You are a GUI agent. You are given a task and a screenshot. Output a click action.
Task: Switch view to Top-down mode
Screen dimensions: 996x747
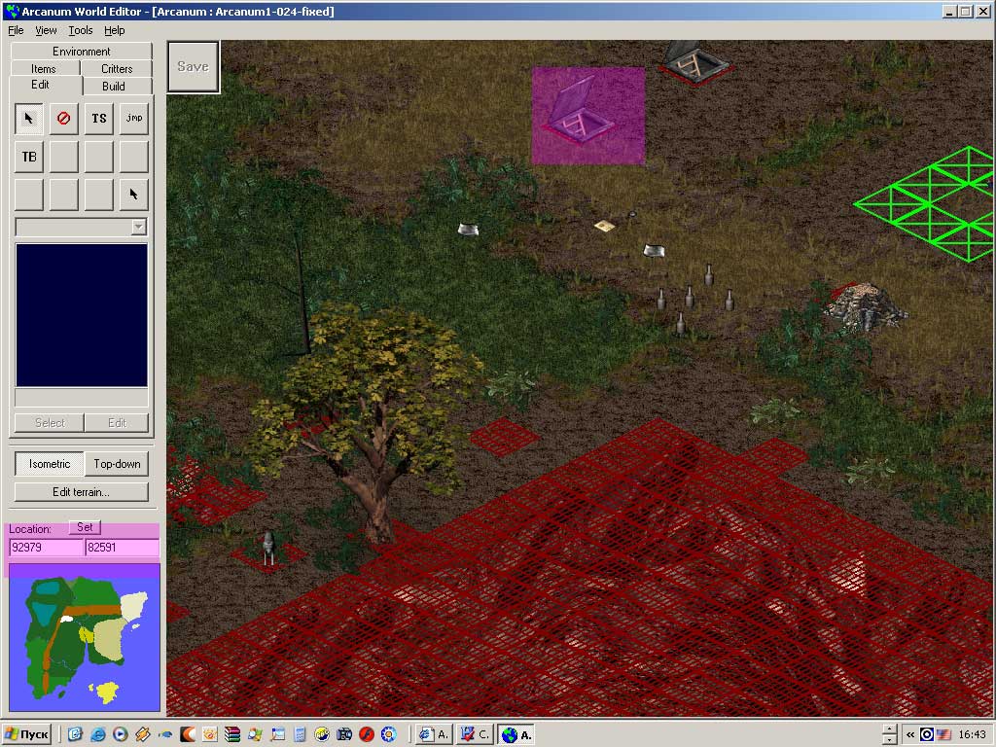pyautogui.click(x=117, y=464)
